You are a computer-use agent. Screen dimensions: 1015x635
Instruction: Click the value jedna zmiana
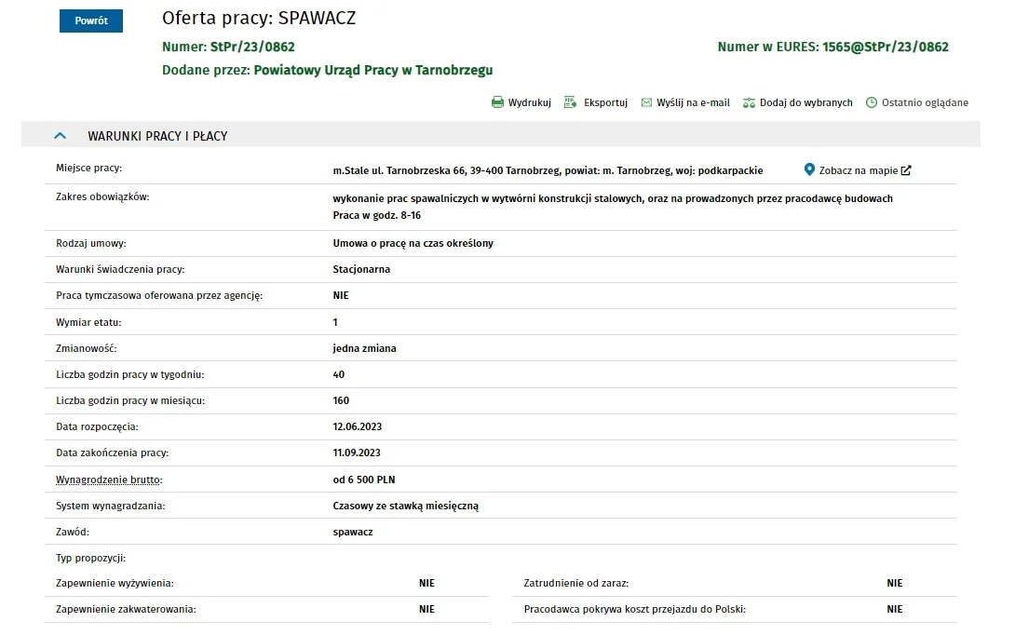tap(364, 348)
